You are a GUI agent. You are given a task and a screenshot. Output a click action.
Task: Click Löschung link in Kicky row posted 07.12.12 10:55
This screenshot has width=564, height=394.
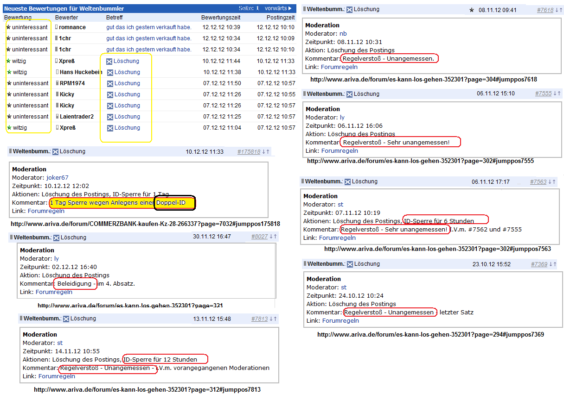[x=127, y=94]
